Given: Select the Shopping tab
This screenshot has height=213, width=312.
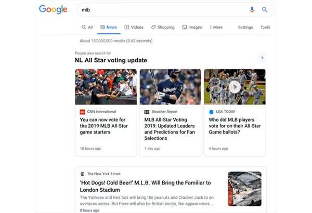Looking at the screenshot, I should [163, 27].
